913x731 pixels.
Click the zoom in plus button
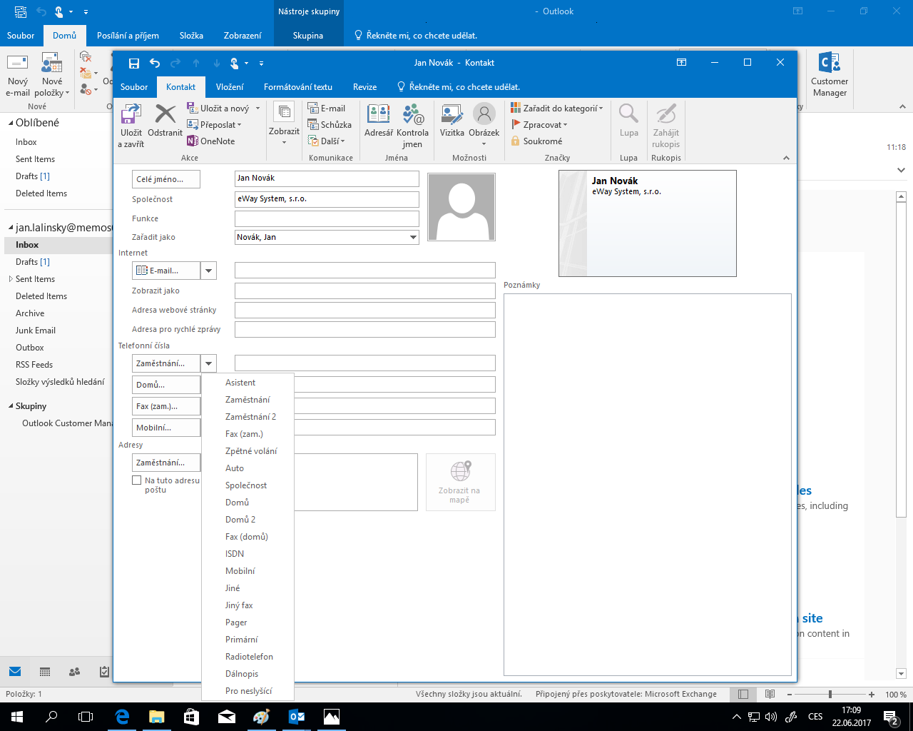[872, 694]
